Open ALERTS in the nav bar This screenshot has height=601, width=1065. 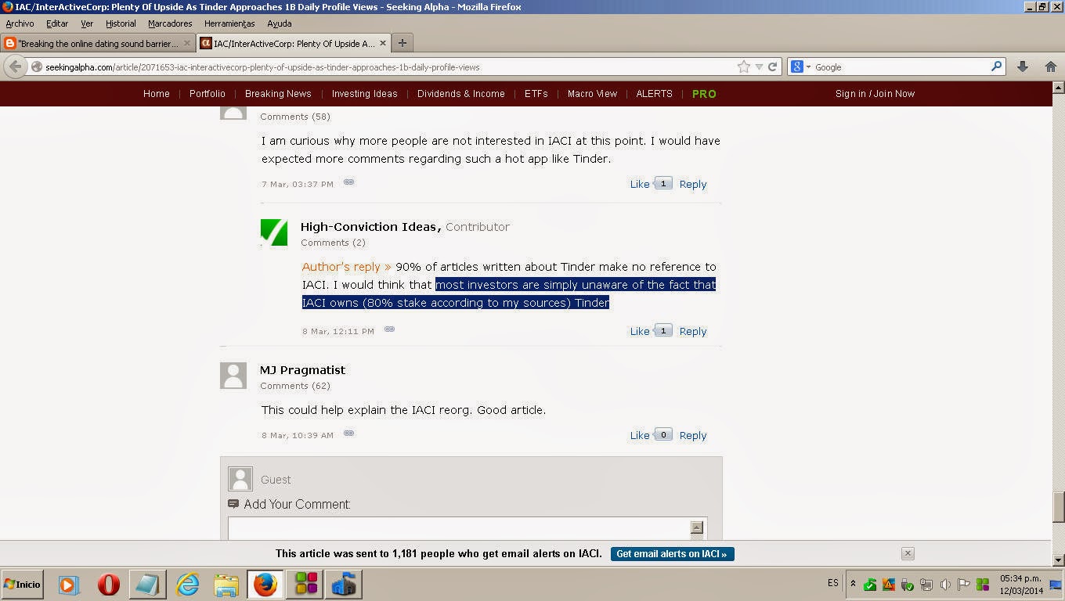[655, 93]
